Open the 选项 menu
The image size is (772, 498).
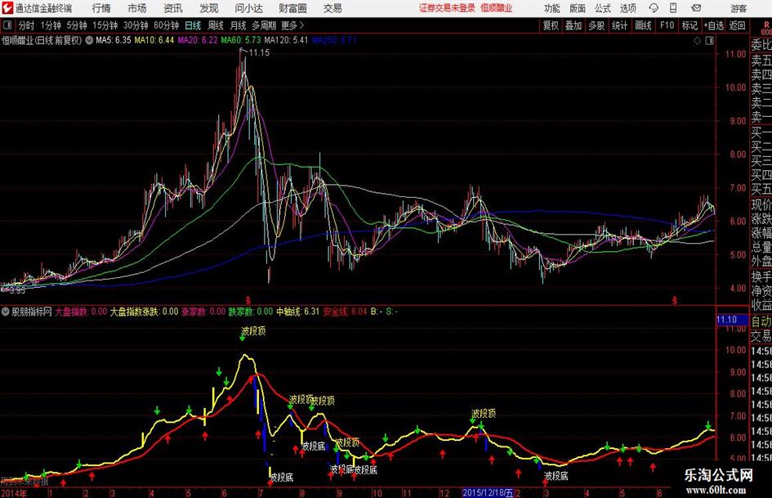(627, 8)
